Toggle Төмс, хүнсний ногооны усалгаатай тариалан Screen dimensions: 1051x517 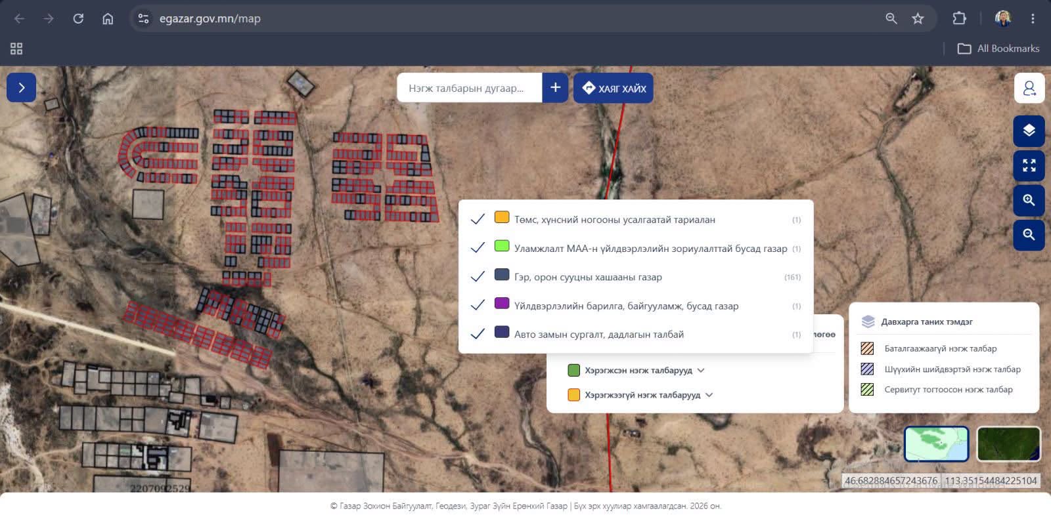coord(478,219)
